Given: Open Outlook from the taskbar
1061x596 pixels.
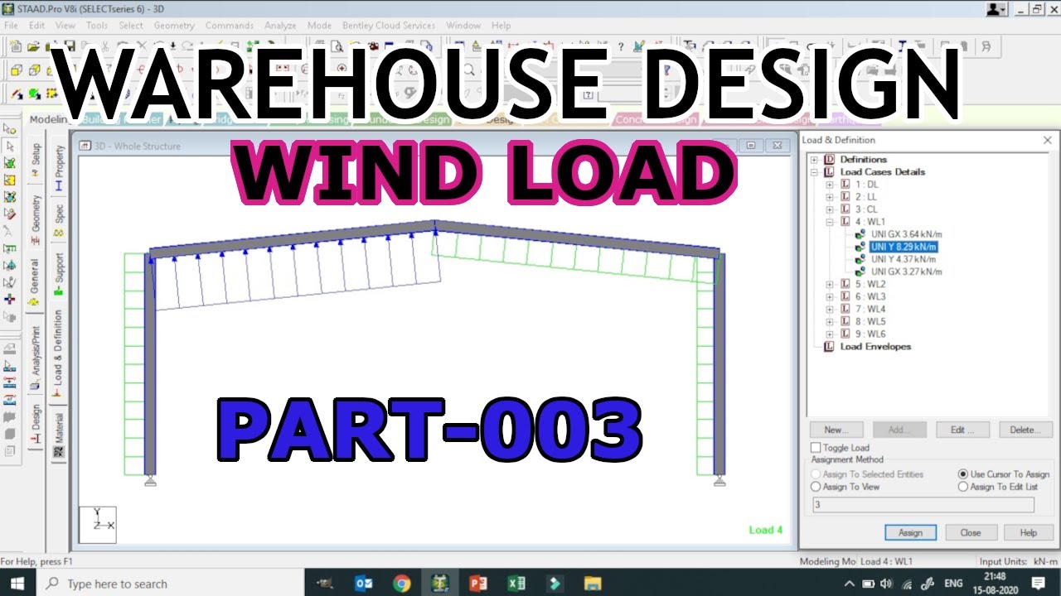Looking at the screenshot, I should (363, 583).
